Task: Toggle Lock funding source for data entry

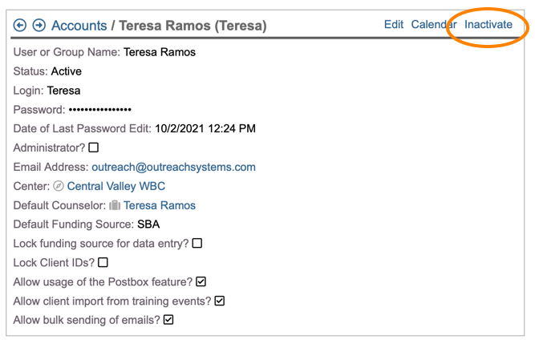Action: (197, 243)
